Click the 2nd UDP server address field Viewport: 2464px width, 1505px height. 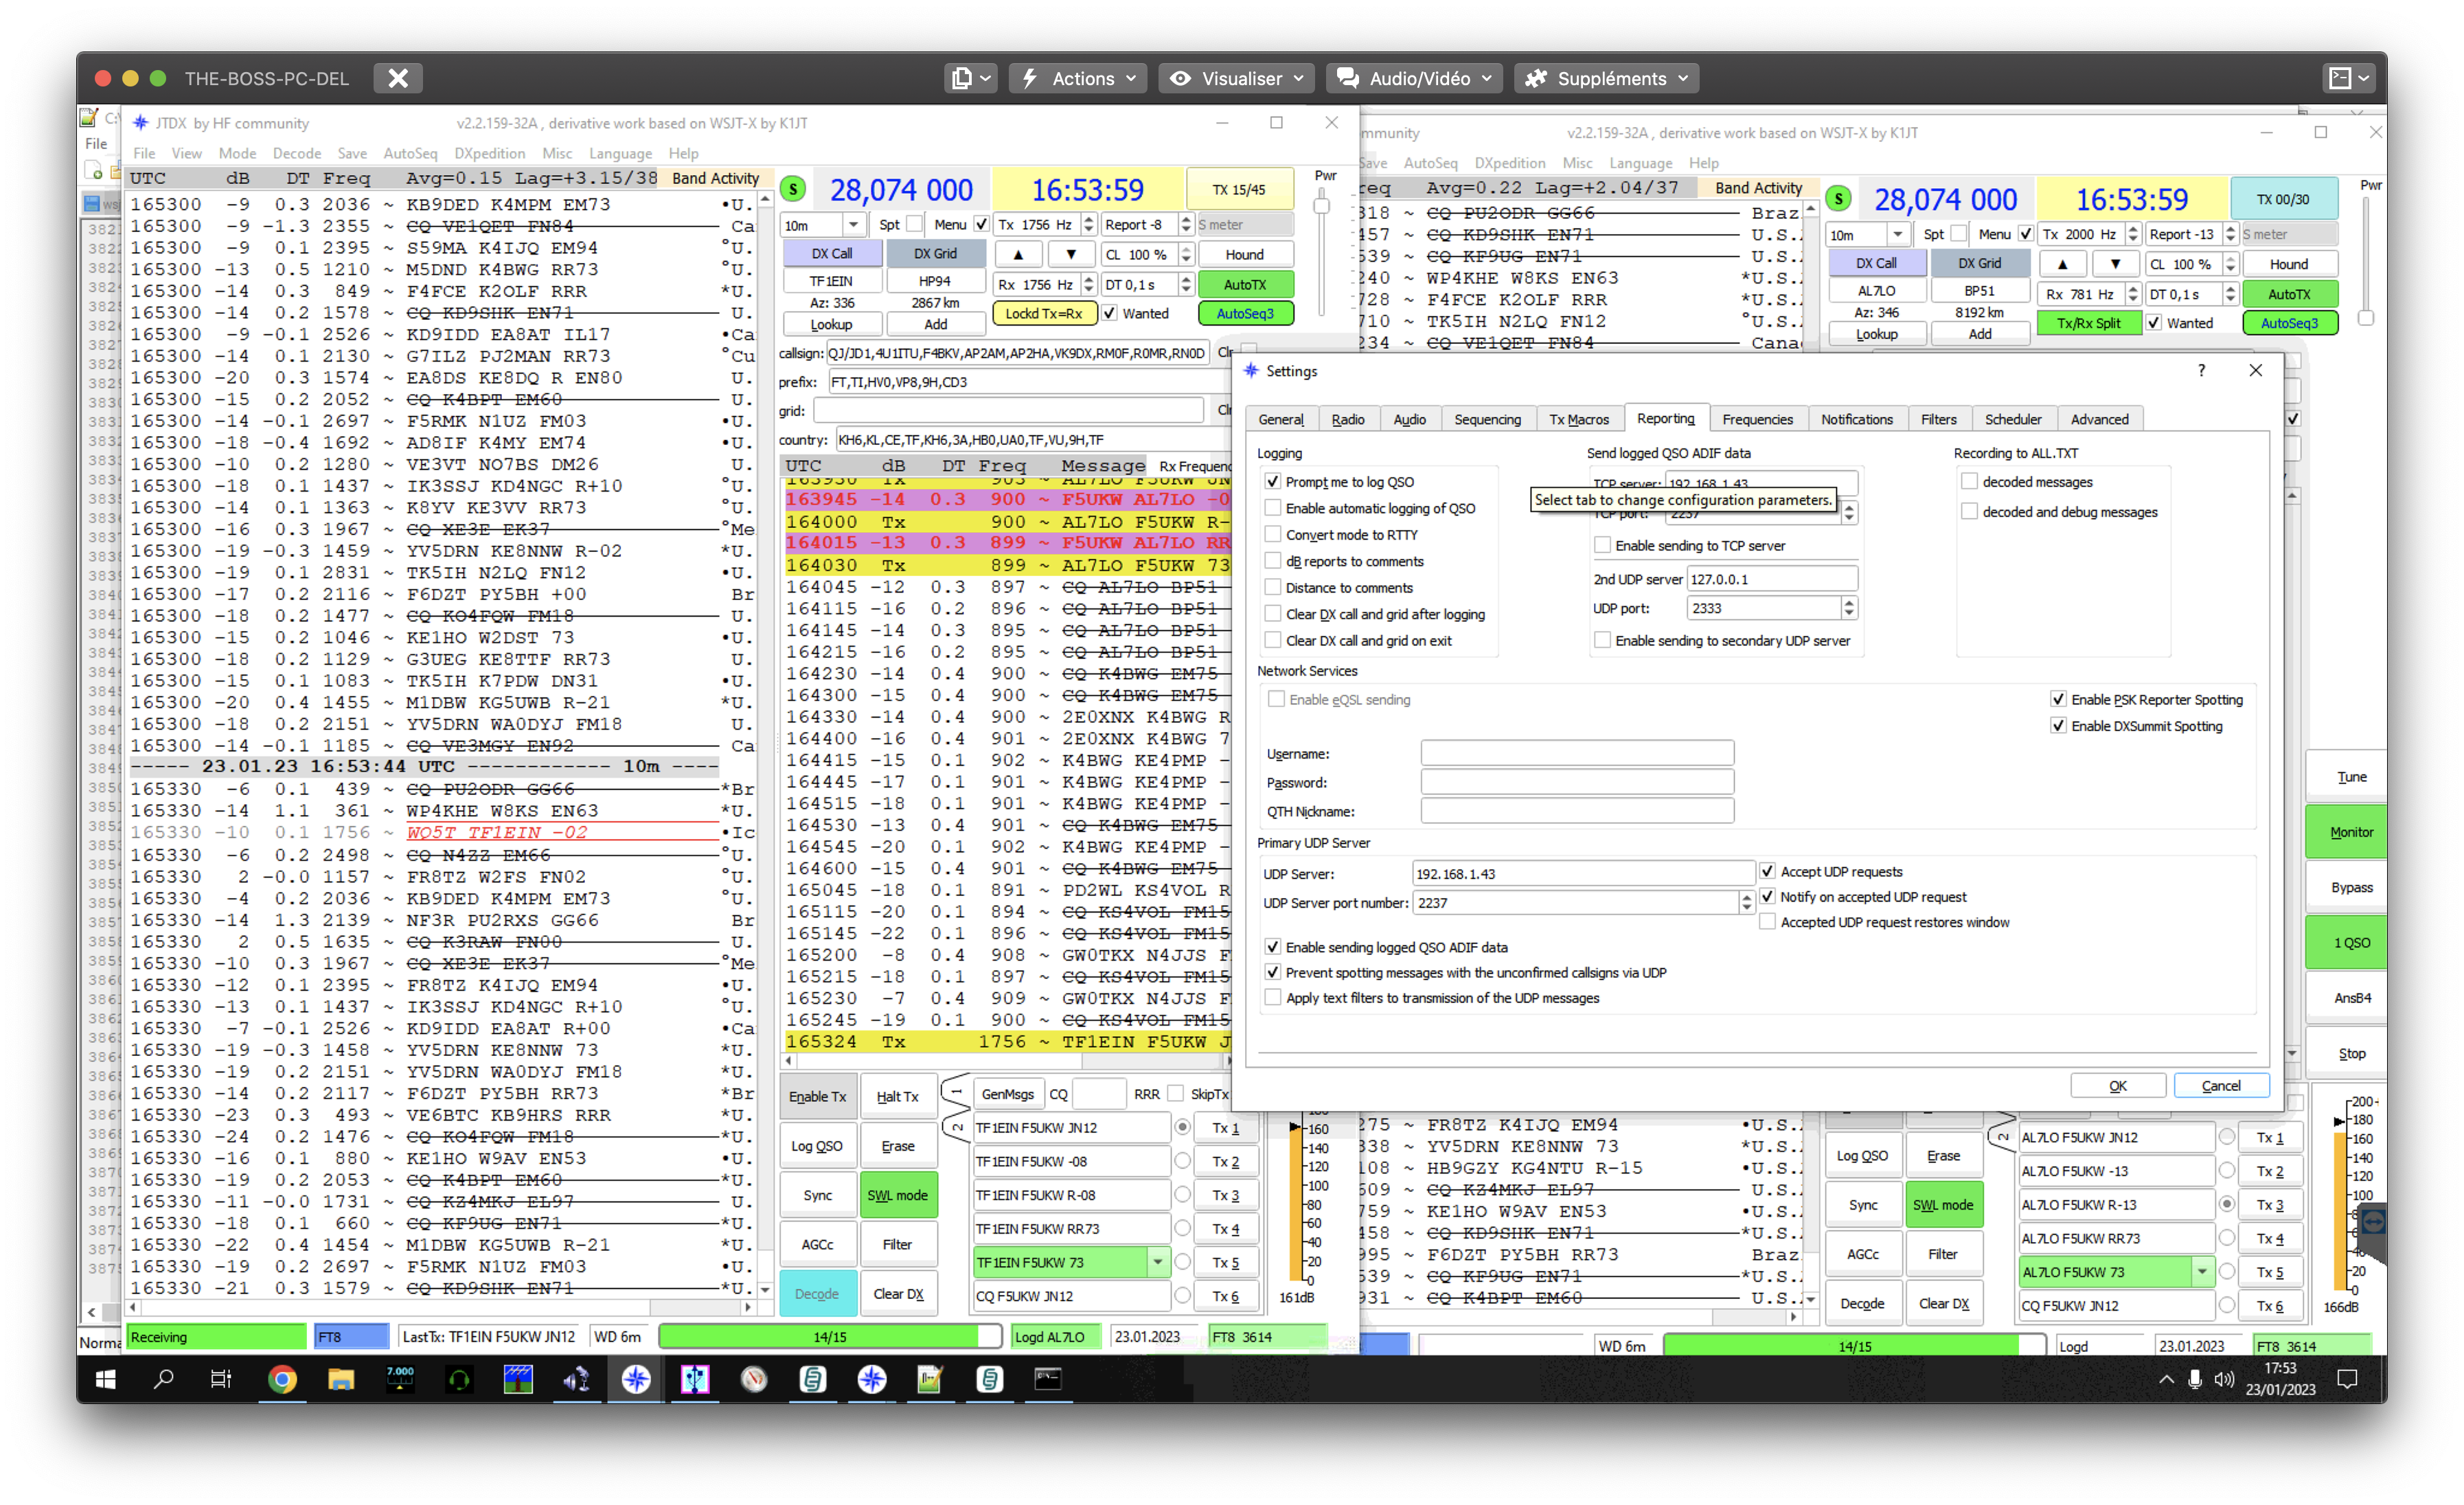coord(1771,579)
